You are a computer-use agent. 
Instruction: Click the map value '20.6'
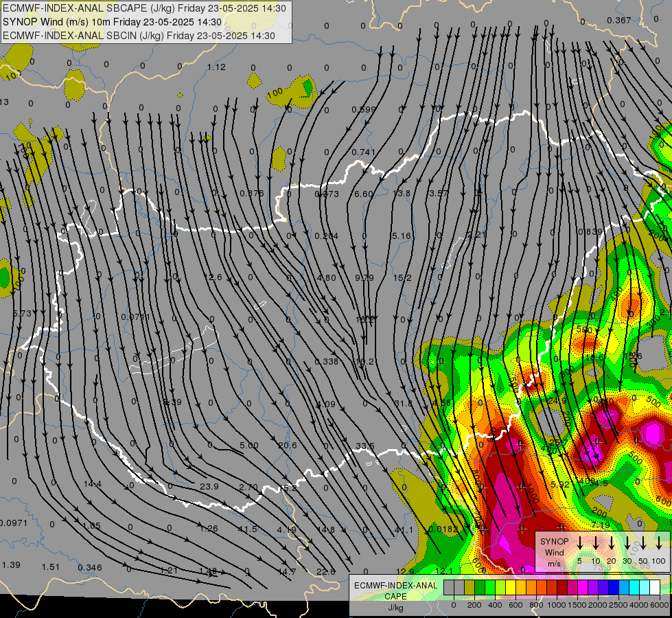pyautogui.click(x=287, y=445)
